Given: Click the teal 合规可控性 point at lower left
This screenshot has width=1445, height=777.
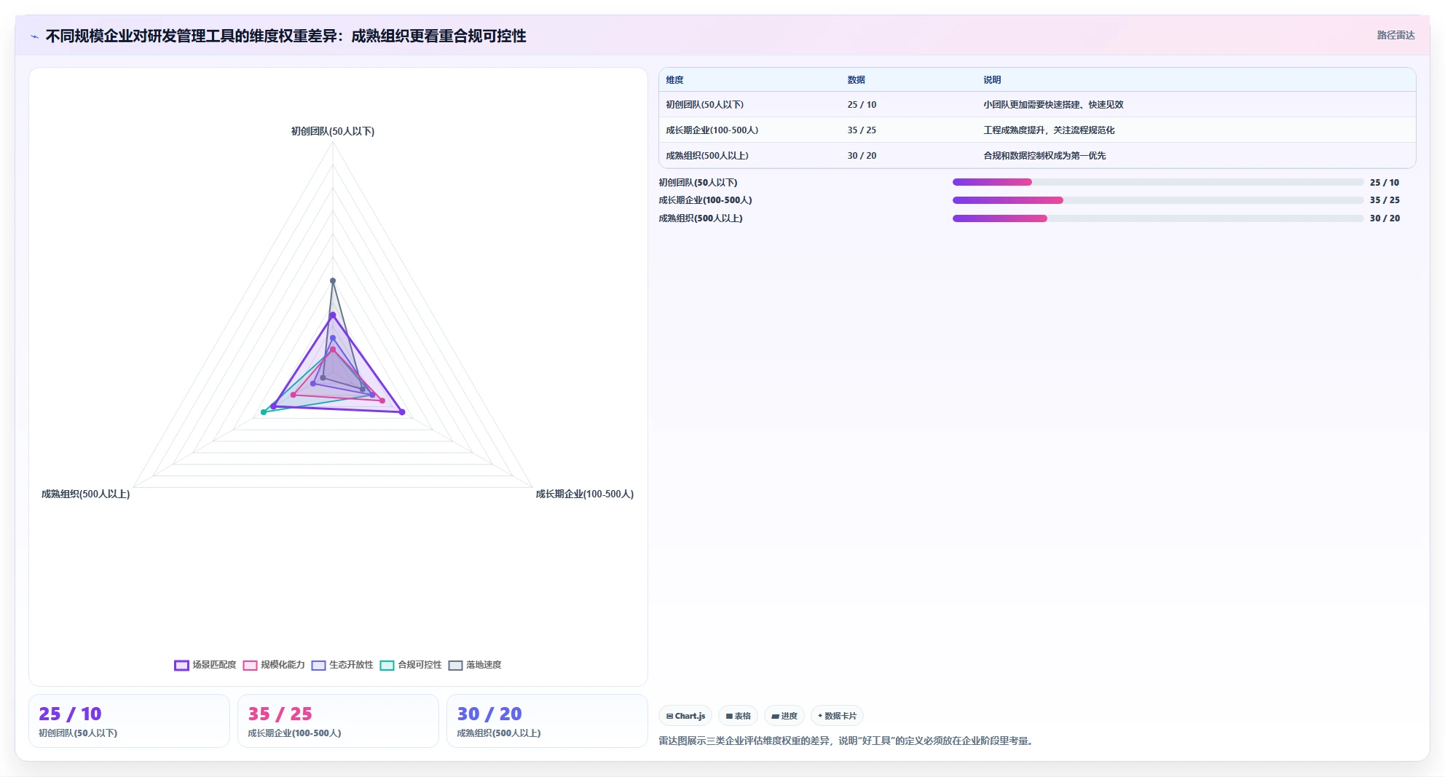Looking at the screenshot, I should pyautogui.click(x=264, y=412).
